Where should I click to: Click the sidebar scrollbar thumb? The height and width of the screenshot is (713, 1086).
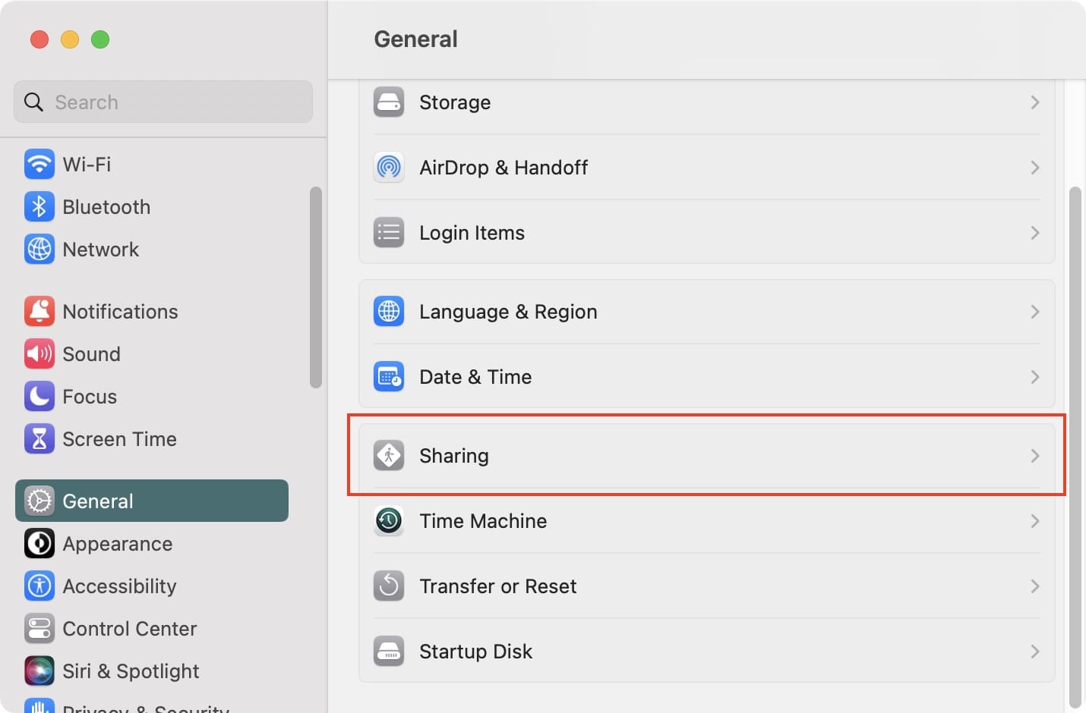click(x=316, y=287)
